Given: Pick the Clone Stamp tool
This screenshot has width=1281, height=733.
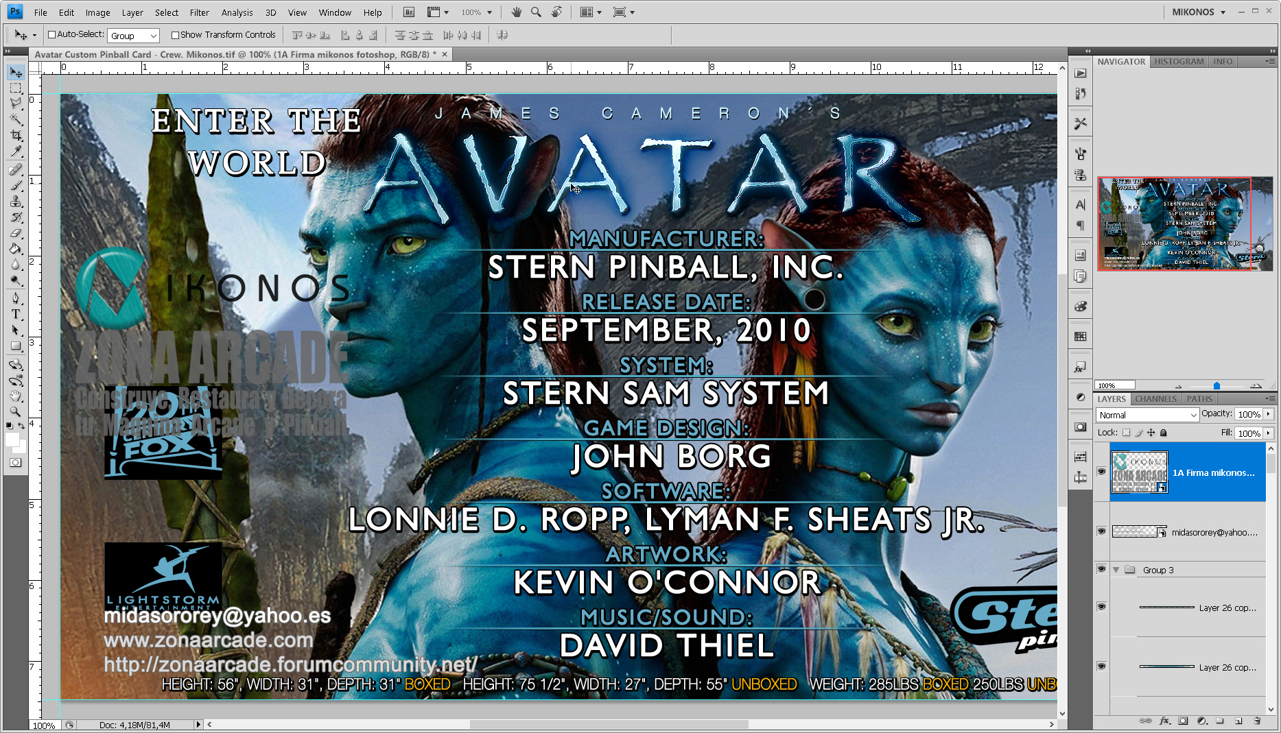Looking at the screenshot, I should point(15,201).
